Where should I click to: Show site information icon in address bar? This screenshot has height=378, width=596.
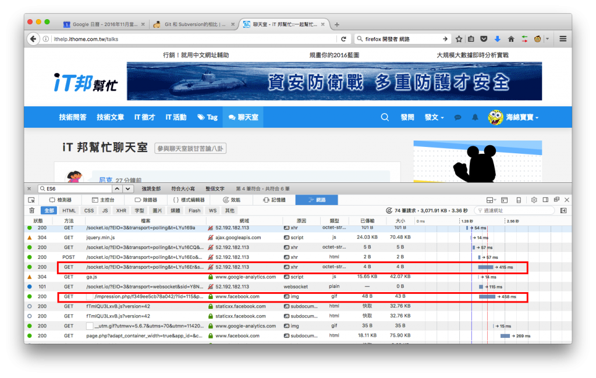point(45,39)
